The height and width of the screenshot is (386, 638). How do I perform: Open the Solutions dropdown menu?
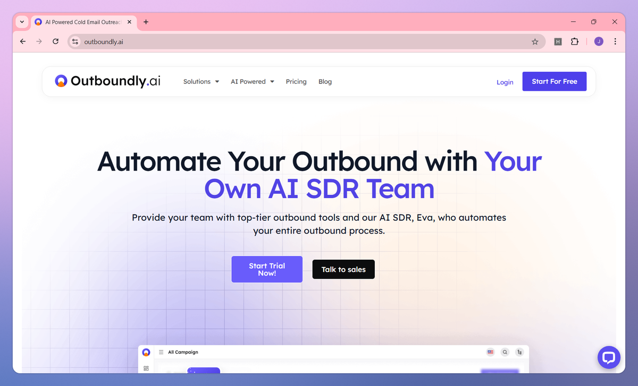201,82
